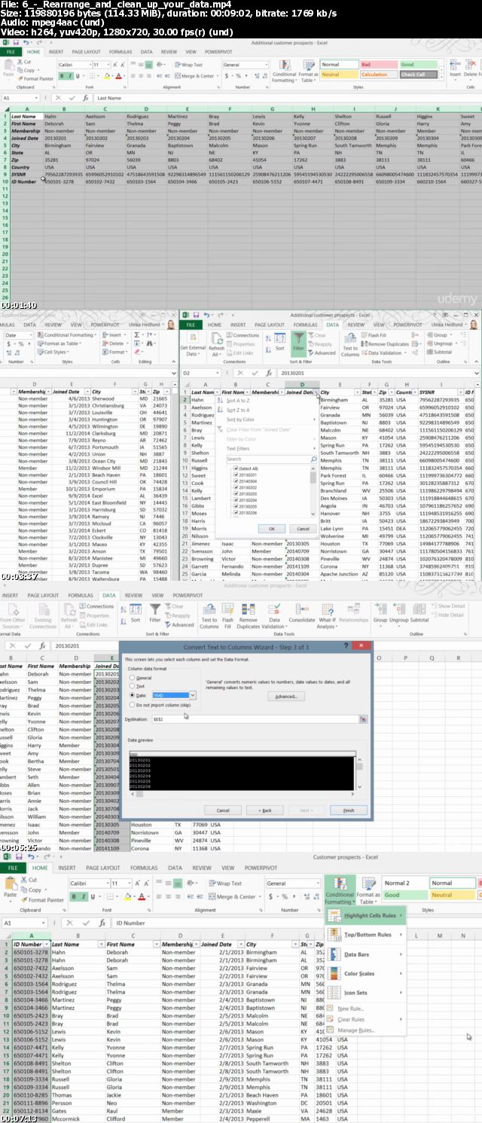
Task: Click Cancel in the filter dropdown
Action: pos(303,529)
